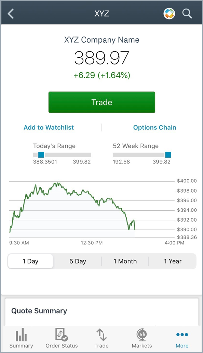Click the green Trade button
The width and height of the screenshot is (203, 353).
[x=102, y=102]
